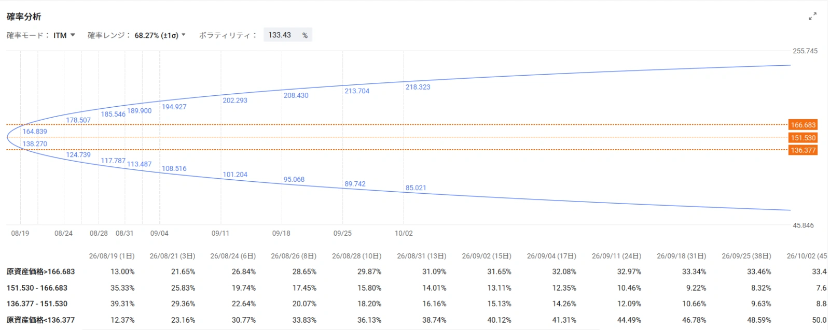The width and height of the screenshot is (830, 330).
Task: Click the cell showing 18.20%
Action: [x=369, y=304]
